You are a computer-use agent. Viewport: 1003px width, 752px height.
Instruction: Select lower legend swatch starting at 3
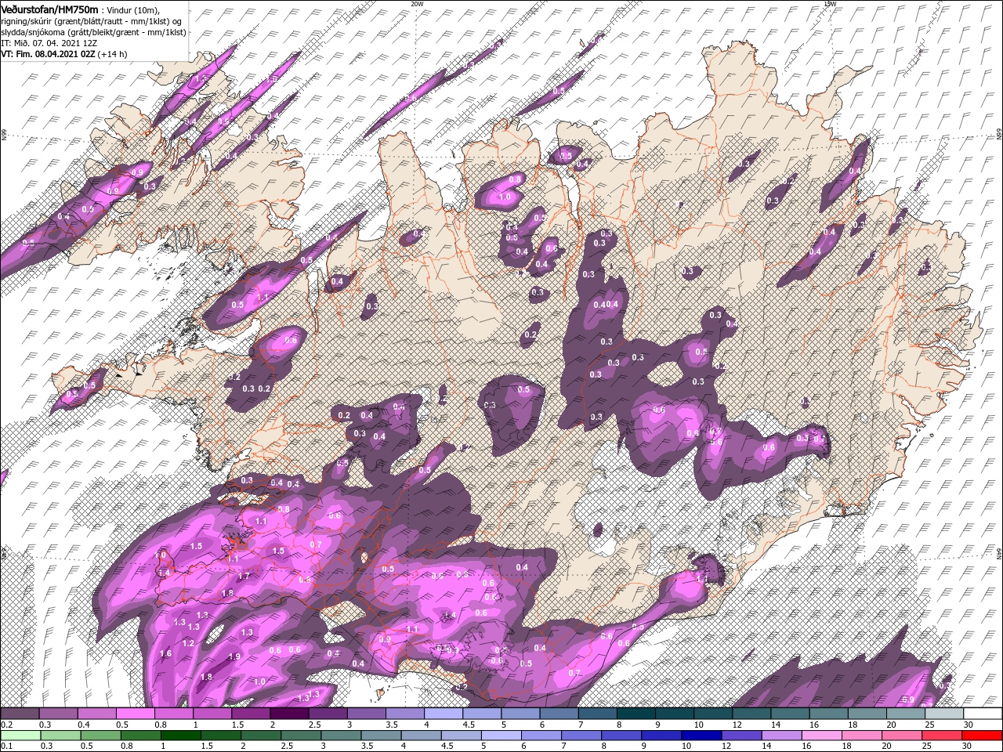(x=340, y=735)
